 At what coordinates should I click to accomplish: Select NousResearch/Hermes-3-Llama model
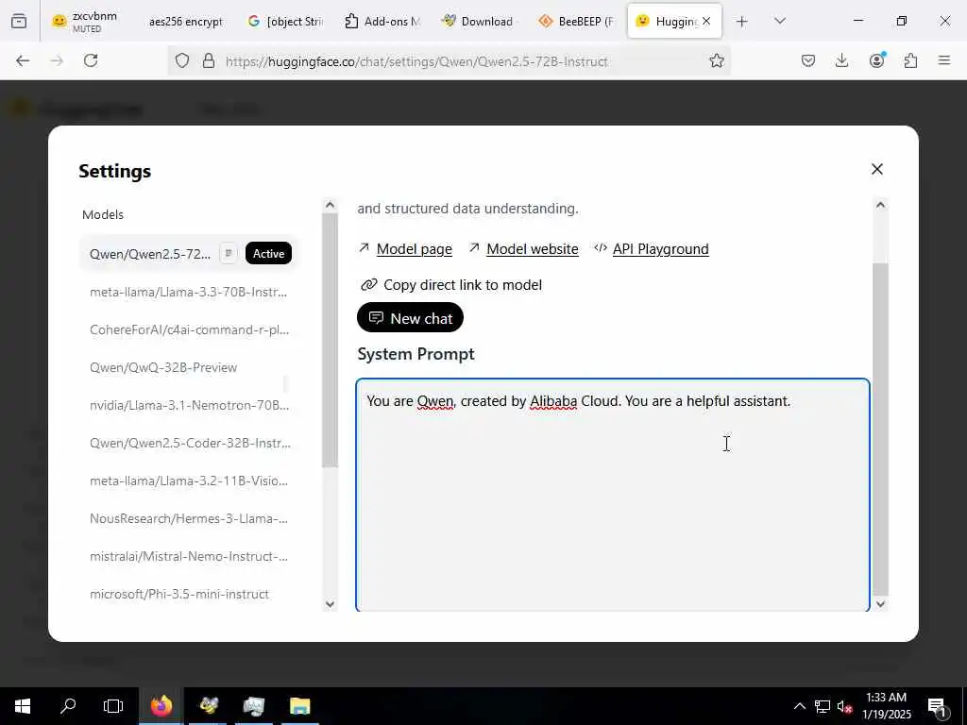point(188,518)
